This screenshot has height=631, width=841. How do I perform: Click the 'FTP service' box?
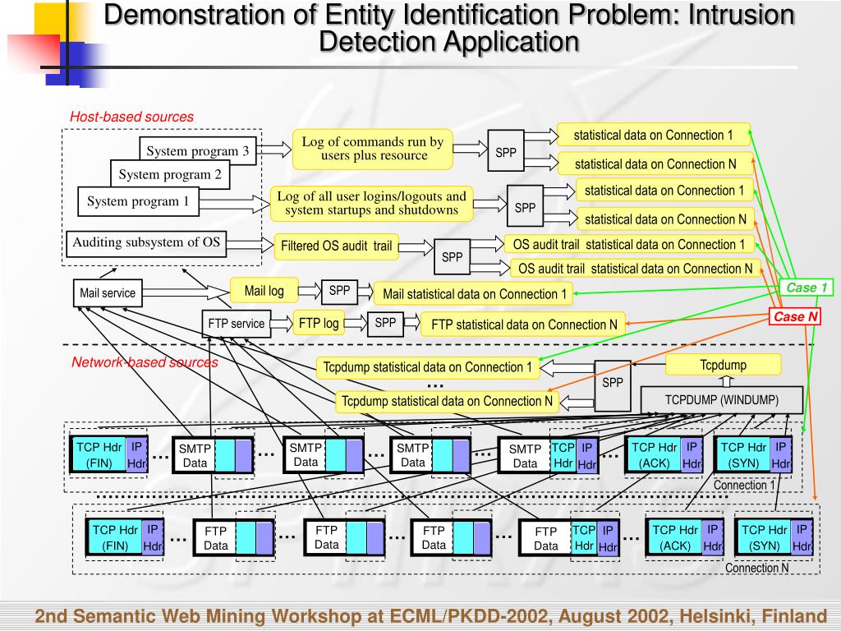[236, 324]
